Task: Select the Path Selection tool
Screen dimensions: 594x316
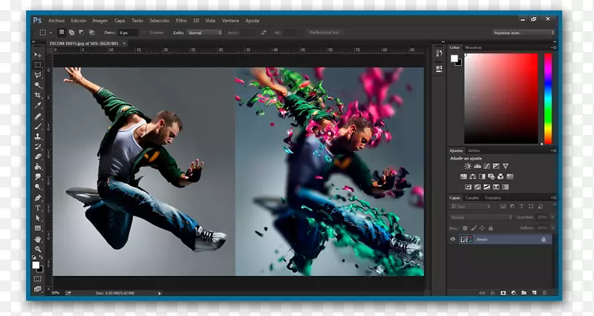Action: click(x=38, y=218)
